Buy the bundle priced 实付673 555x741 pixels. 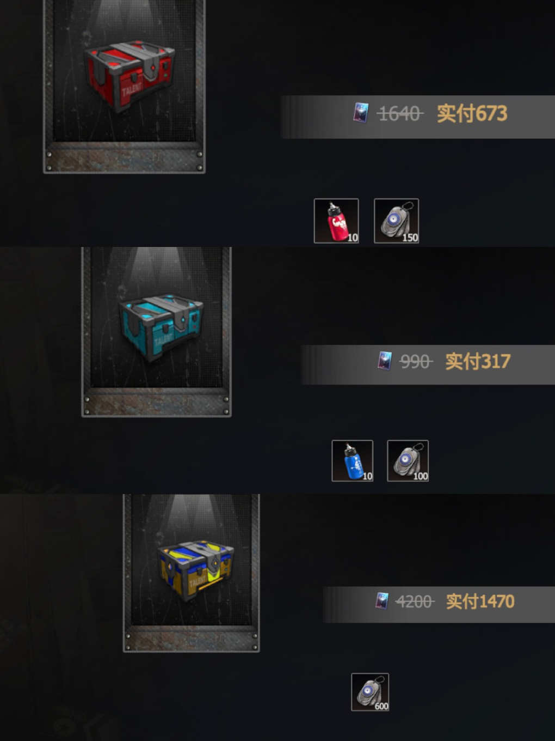pyautogui.click(x=472, y=113)
